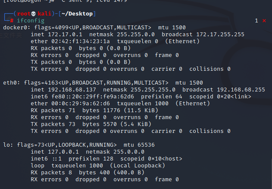Click the byte count "5570"
The height and width of the screenshot is (189, 272).
tap(110, 124)
